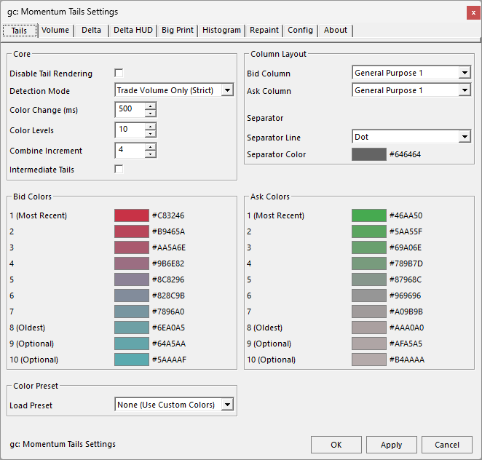Screen dimensions: 482x460
Task: Click the Apply button
Action: click(392, 445)
